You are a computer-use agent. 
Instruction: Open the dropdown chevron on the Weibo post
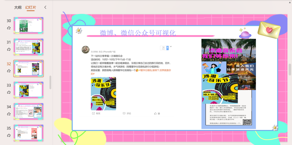click(171, 47)
